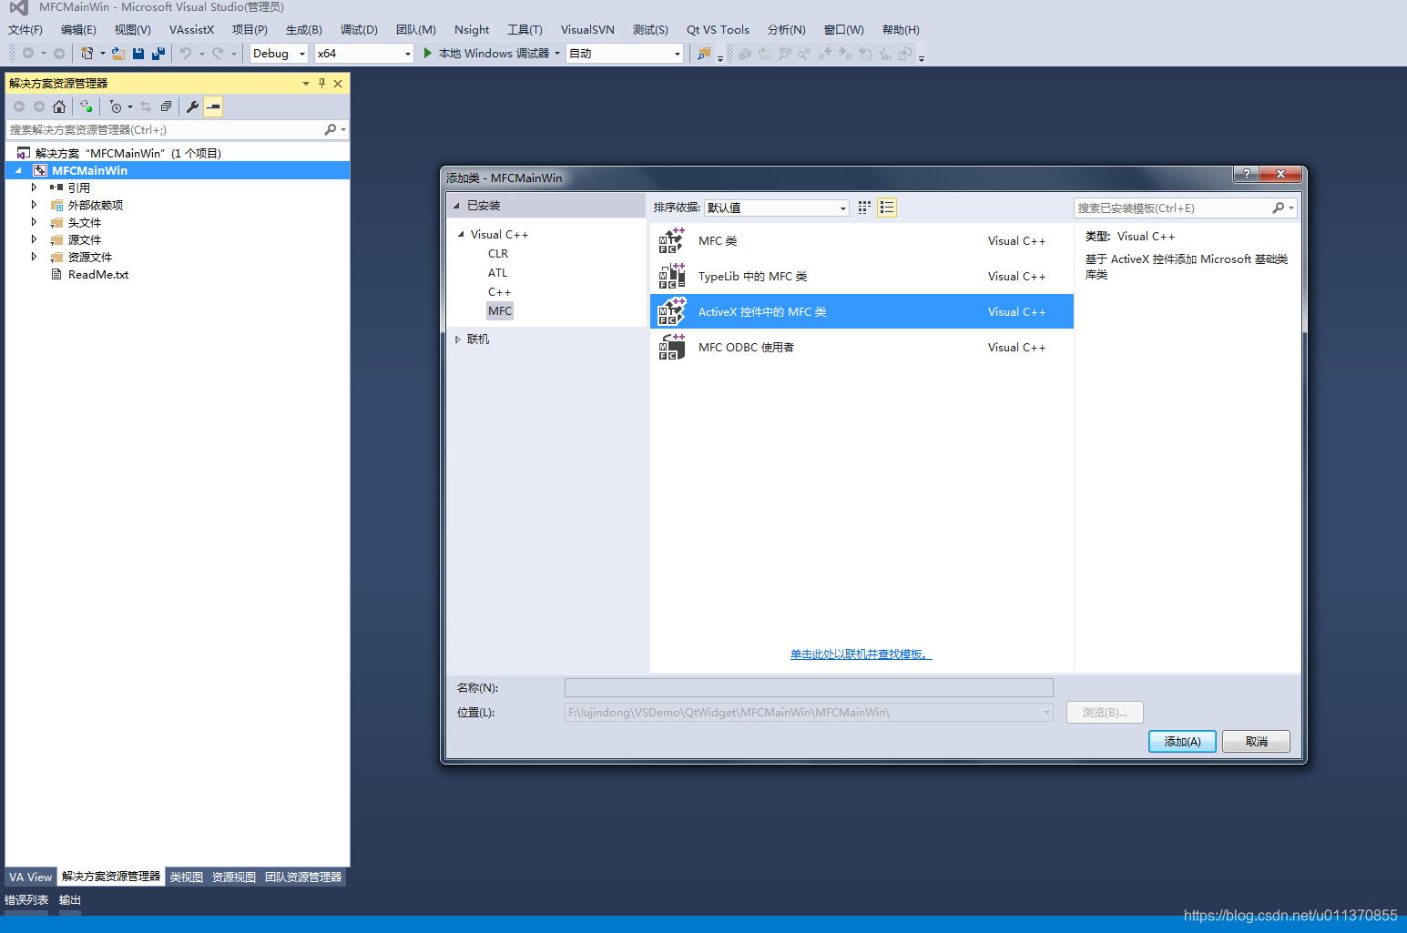Switch to the 资源视图 tab
This screenshot has width=1407, height=933.
[234, 877]
